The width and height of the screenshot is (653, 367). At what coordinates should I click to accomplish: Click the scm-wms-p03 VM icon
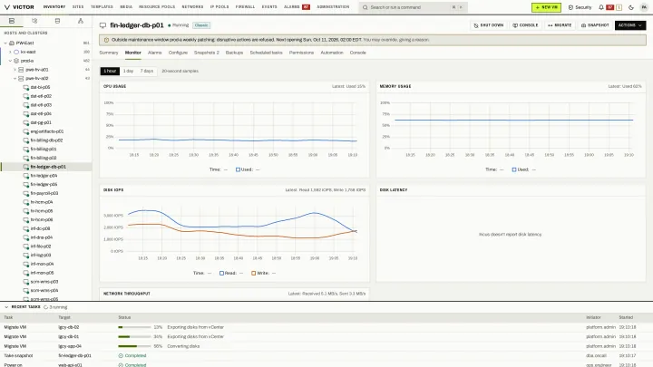pyautogui.click(x=25, y=282)
